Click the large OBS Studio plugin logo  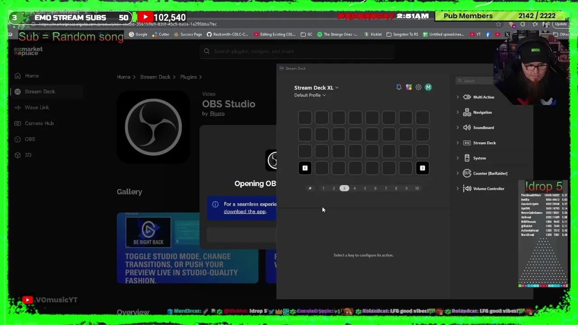154,127
